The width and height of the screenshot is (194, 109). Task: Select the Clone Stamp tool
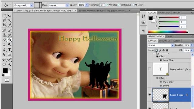4,35
